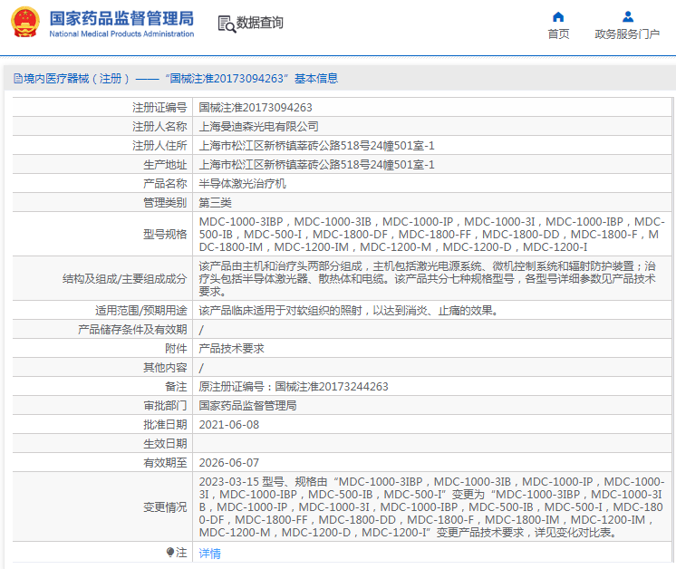This screenshot has width=676, height=569.
Task: Click registrant name 上海曼迪森光电有限公司
Action: [258, 127]
